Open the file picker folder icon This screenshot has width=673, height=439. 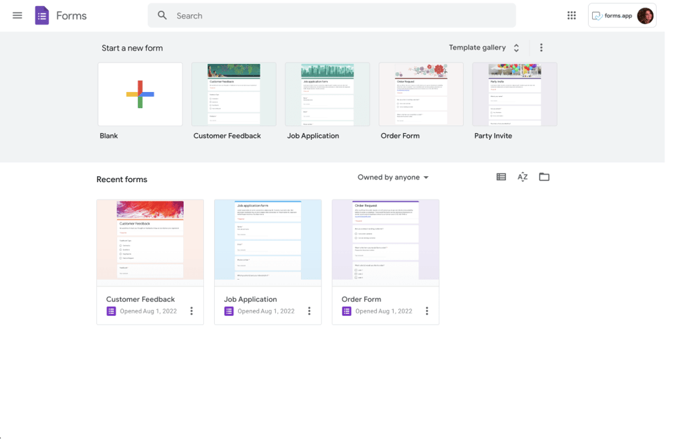(544, 176)
